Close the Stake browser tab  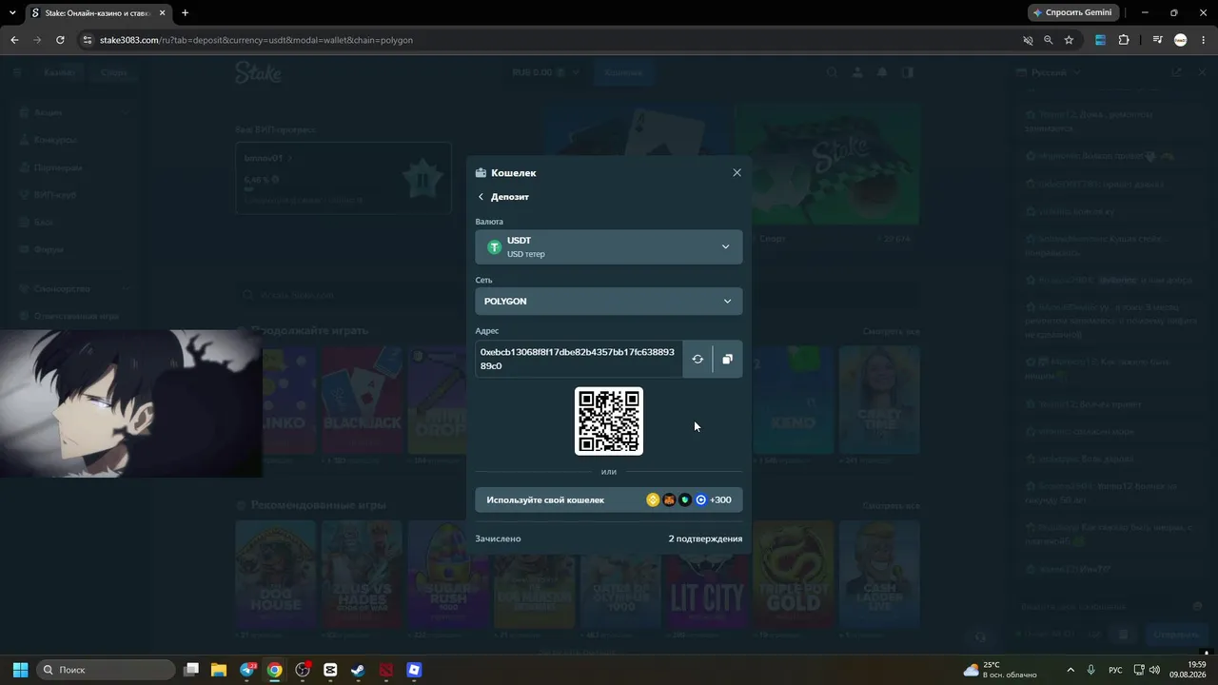(x=161, y=13)
